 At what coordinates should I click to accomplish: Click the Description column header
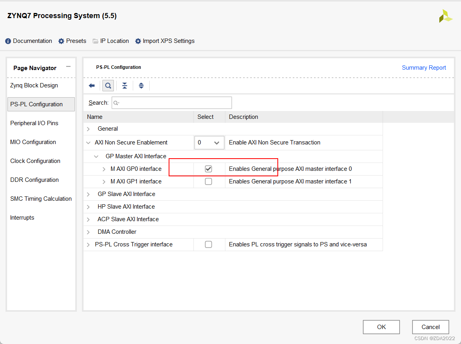[304, 117]
